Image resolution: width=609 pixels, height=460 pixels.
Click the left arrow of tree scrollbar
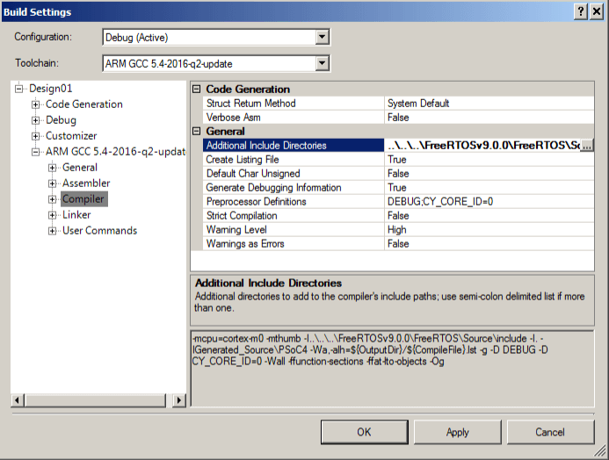18,400
